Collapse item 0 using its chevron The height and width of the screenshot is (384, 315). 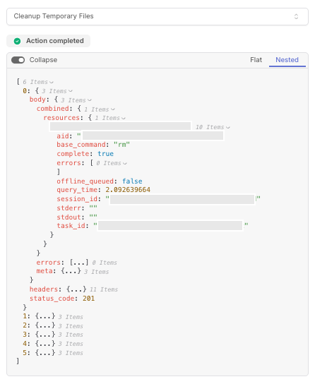[71, 91]
